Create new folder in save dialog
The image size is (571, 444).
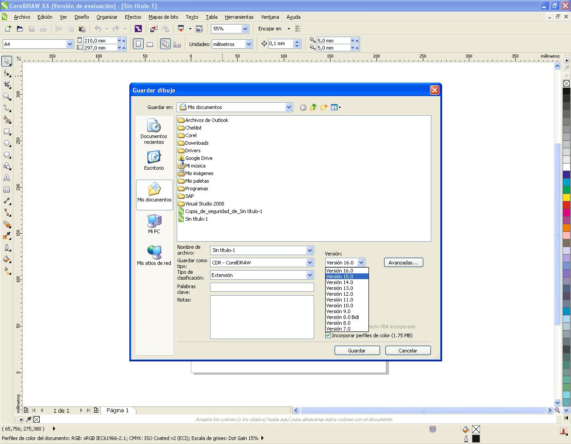(324, 107)
